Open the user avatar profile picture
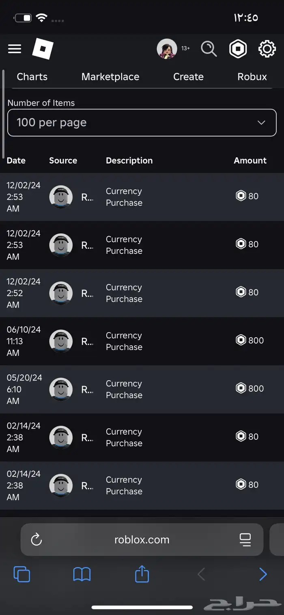 (167, 49)
